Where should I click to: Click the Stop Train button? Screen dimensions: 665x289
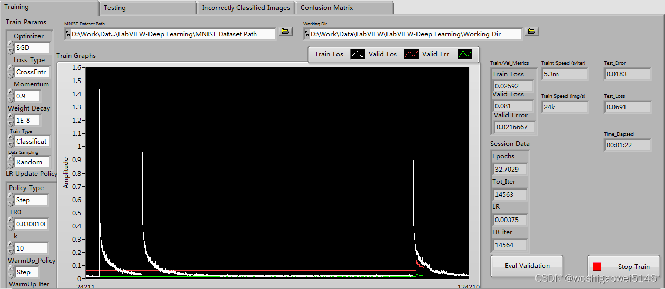[624, 266]
